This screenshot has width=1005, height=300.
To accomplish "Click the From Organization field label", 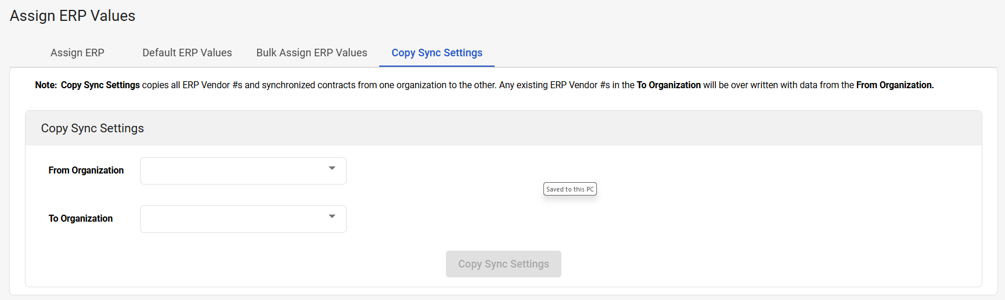I will coord(86,170).
